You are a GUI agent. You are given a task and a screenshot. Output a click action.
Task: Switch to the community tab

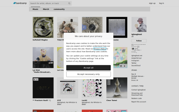[59, 9]
